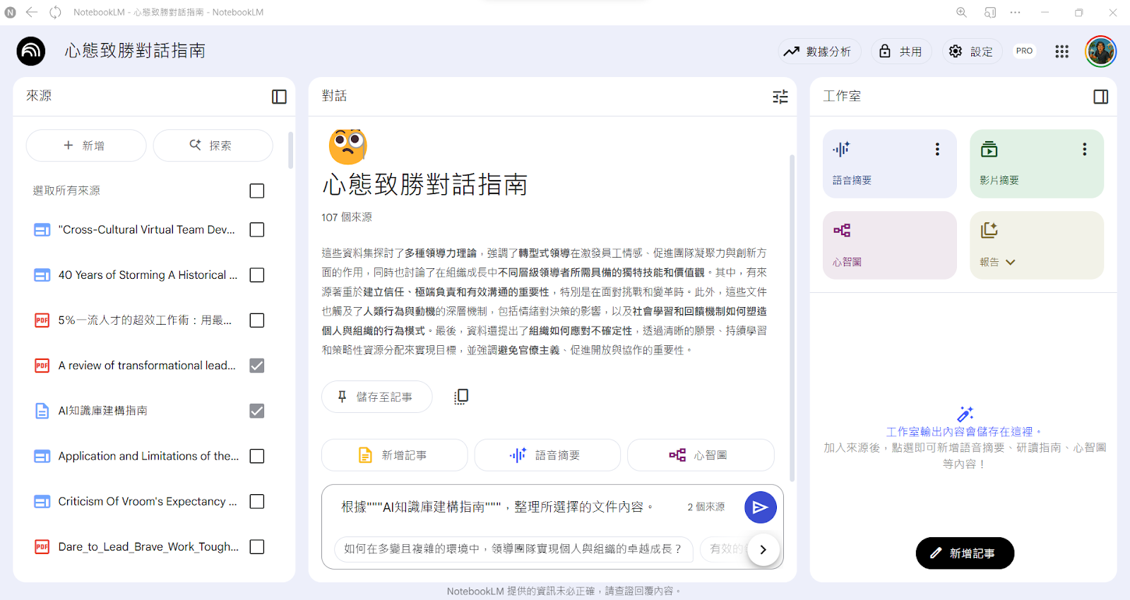The image size is (1130, 600).
Task: Tick the 選取所有來源 checkbox
Action: pos(257,191)
